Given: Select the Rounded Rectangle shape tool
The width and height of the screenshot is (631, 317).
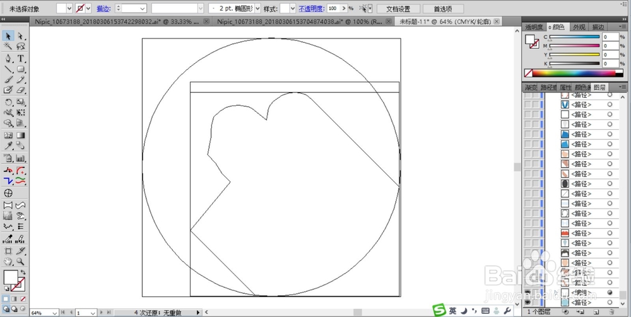Looking at the screenshot, I should click(21, 69).
